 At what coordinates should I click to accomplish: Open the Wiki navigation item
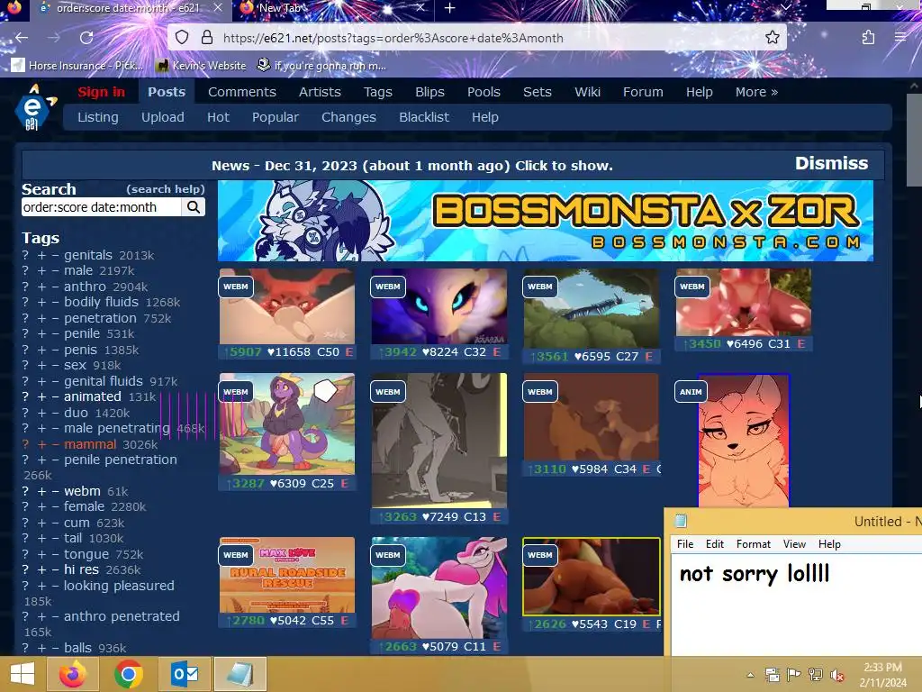(587, 92)
